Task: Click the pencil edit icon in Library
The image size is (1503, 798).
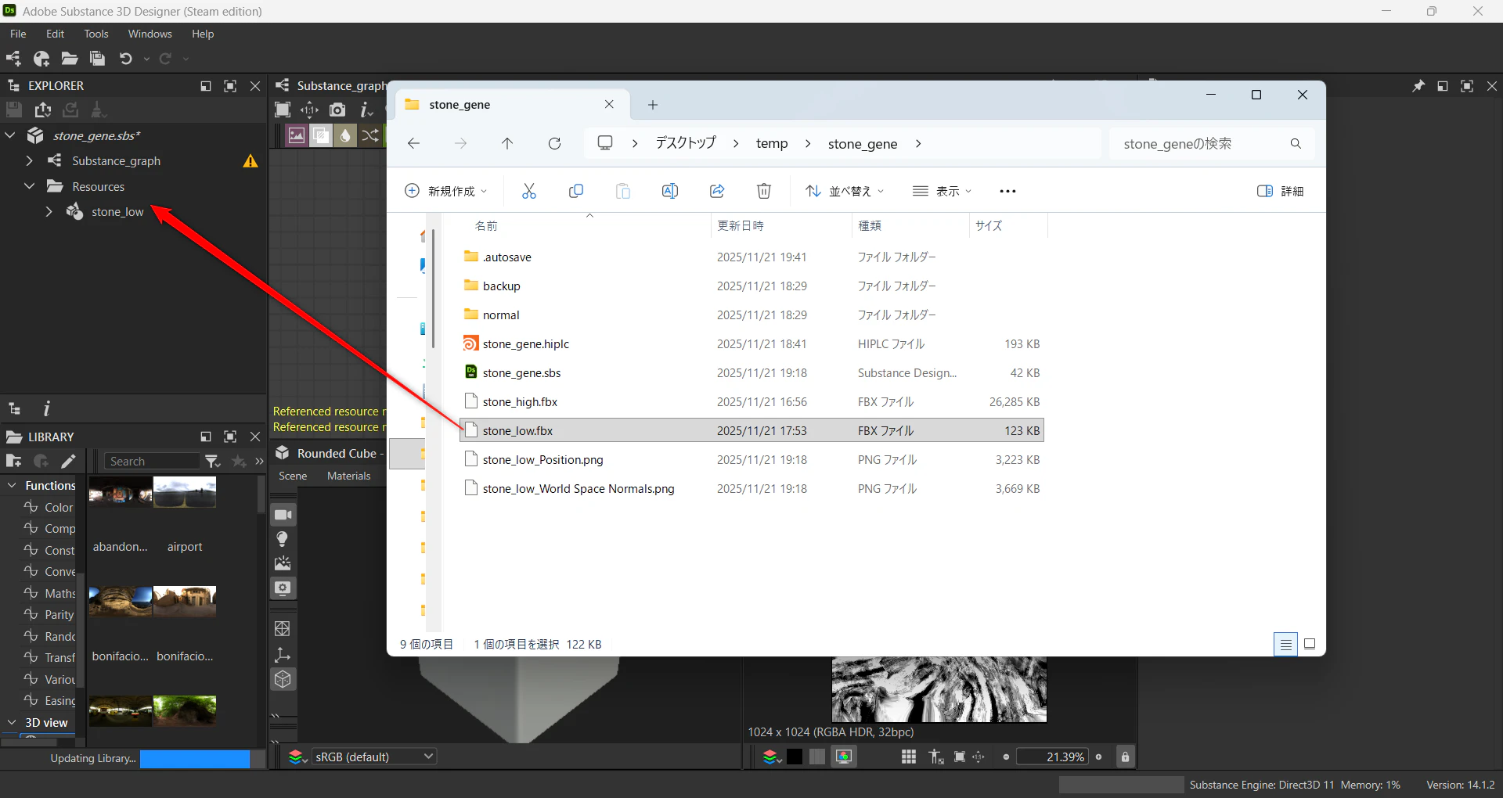Action: (68, 462)
